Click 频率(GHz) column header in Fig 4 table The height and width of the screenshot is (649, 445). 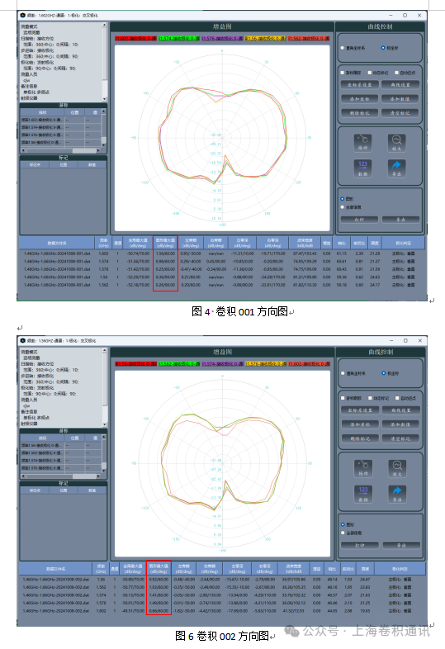(x=103, y=243)
